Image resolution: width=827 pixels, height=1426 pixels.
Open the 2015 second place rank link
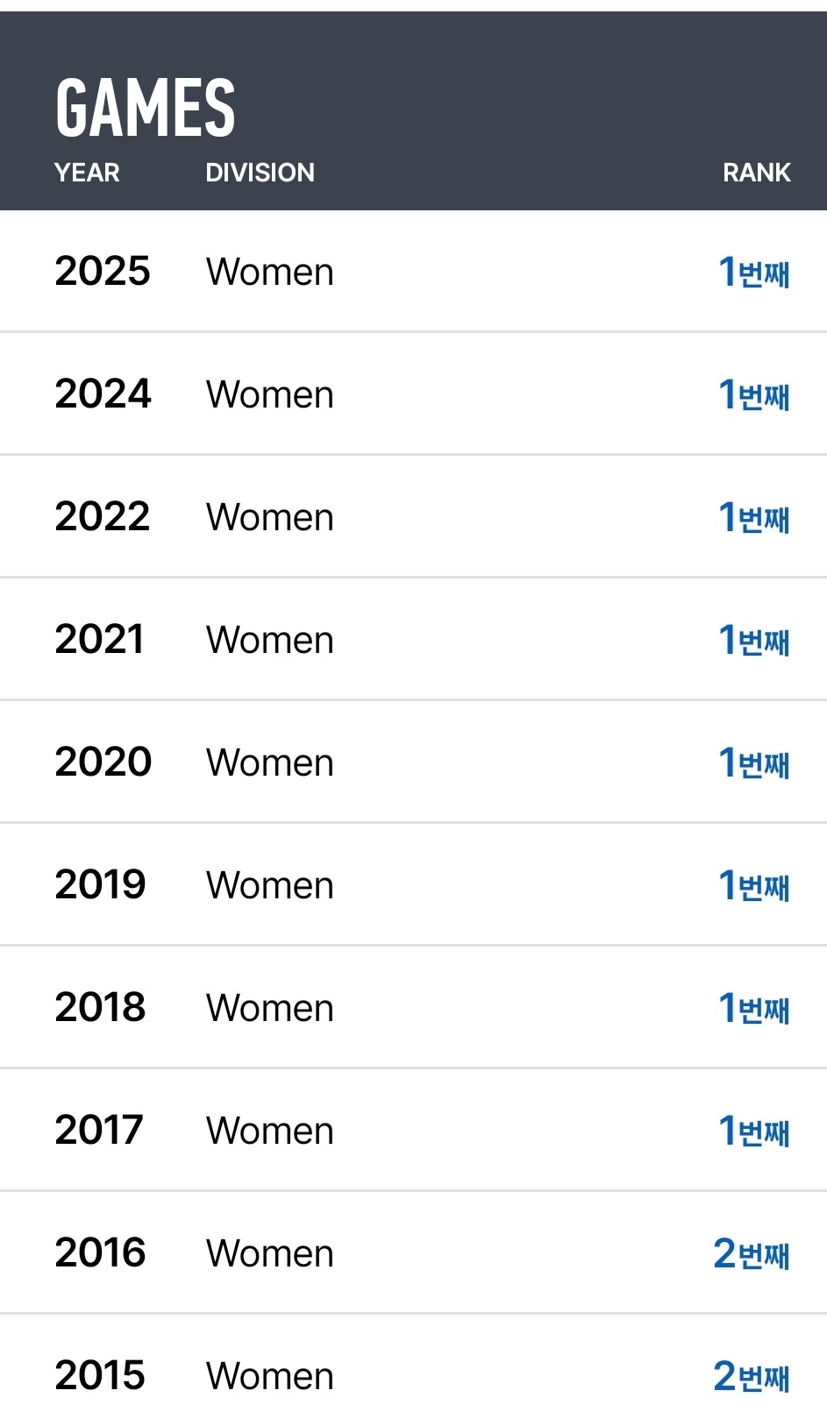coord(752,1376)
